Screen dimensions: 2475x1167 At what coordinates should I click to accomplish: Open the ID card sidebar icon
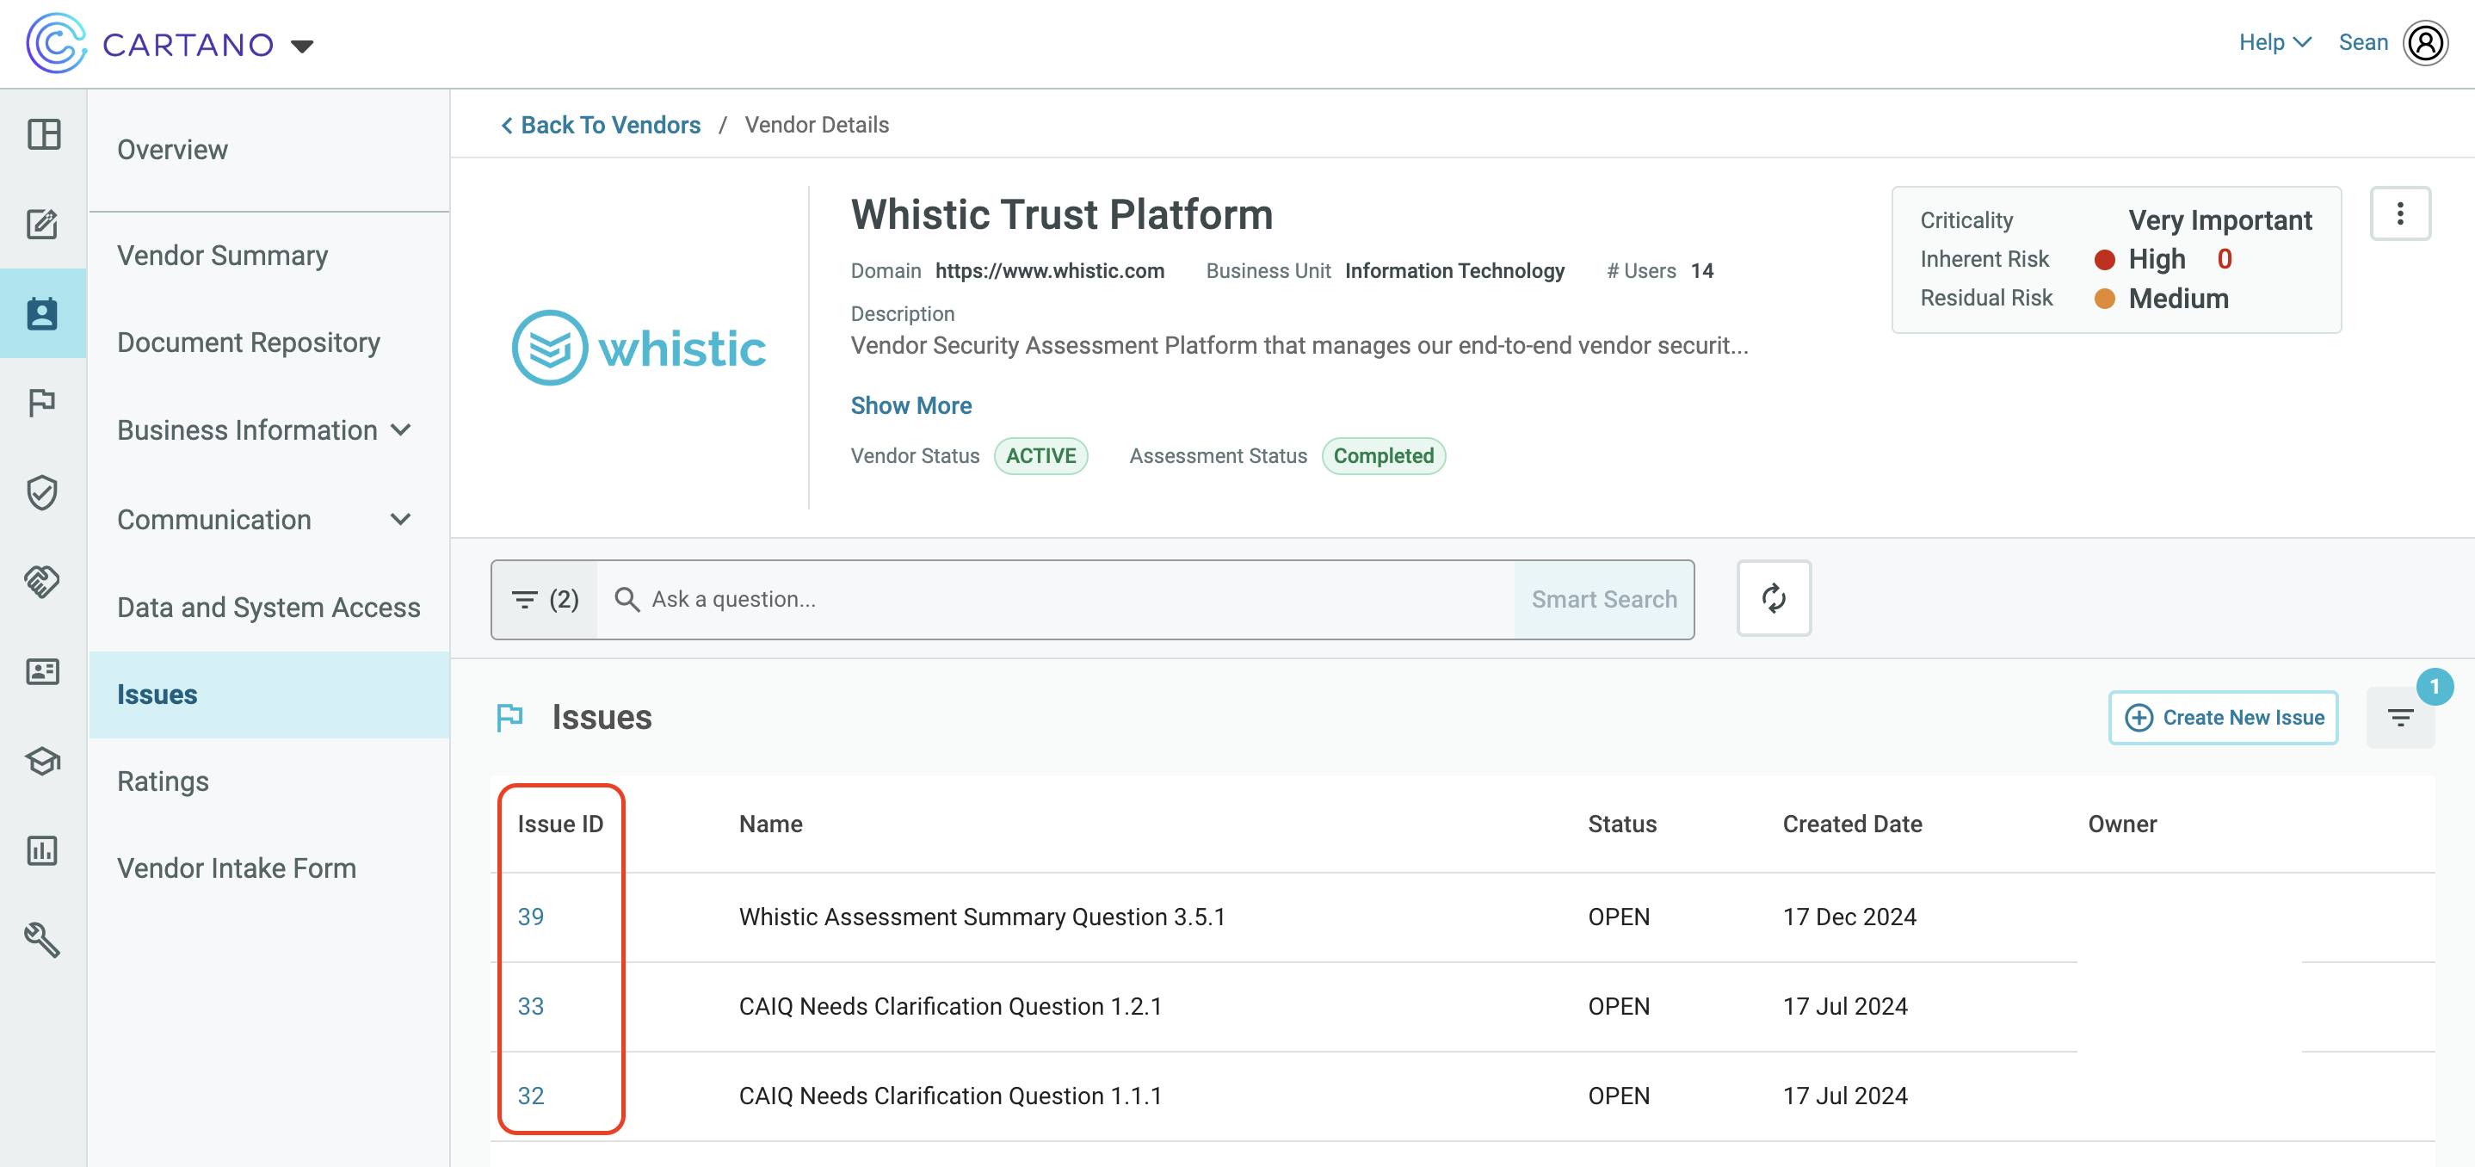(43, 670)
